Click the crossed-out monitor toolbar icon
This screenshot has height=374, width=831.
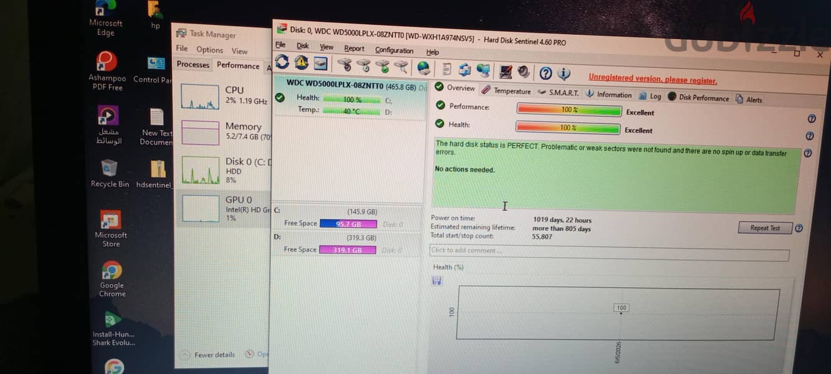click(x=505, y=71)
